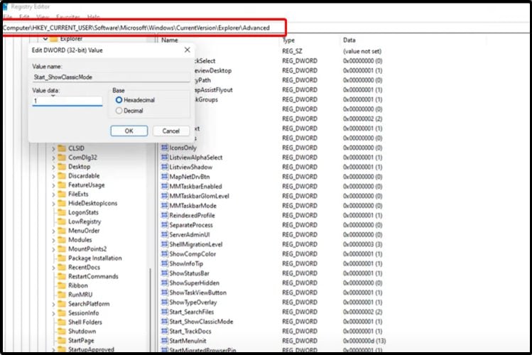Click the Value name field
The image size is (532, 355).
coord(111,77)
